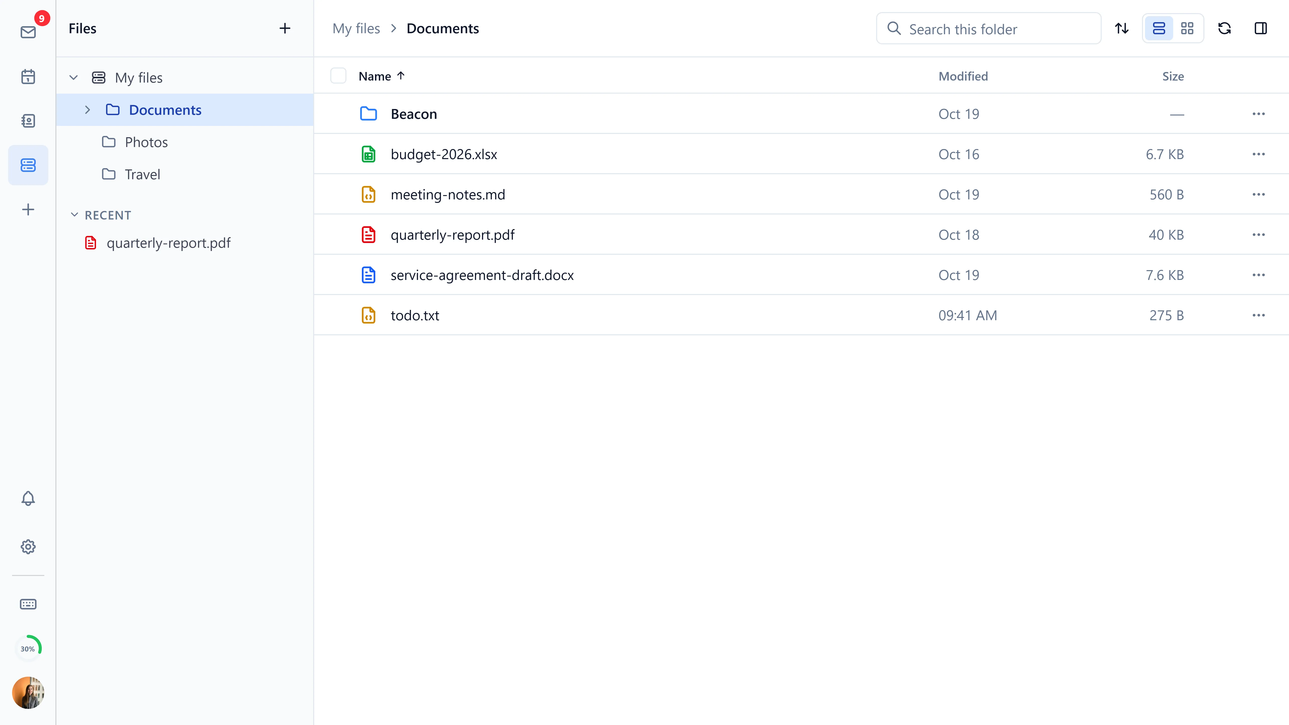Select the todo.txt file name
Image resolution: width=1289 pixels, height=725 pixels.
coord(415,315)
